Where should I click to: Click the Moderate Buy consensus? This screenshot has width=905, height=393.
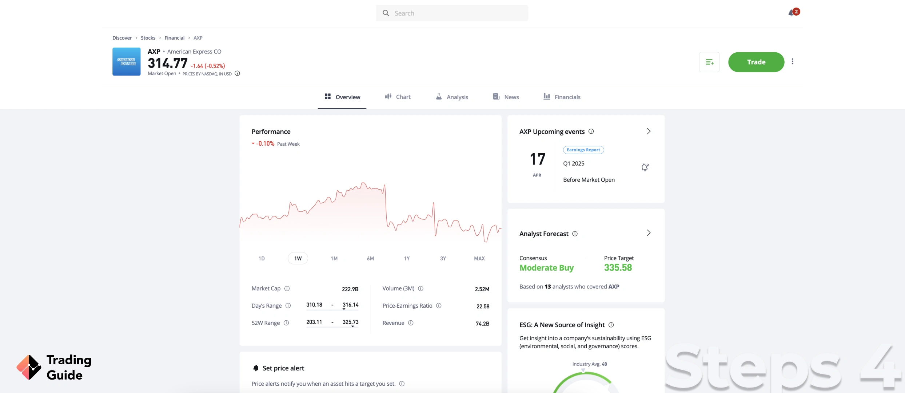[x=546, y=268]
